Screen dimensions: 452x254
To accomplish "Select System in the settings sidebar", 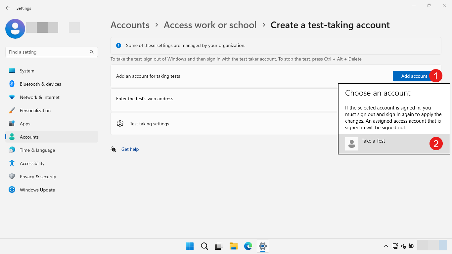I will pyautogui.click(x=26, y=70).
